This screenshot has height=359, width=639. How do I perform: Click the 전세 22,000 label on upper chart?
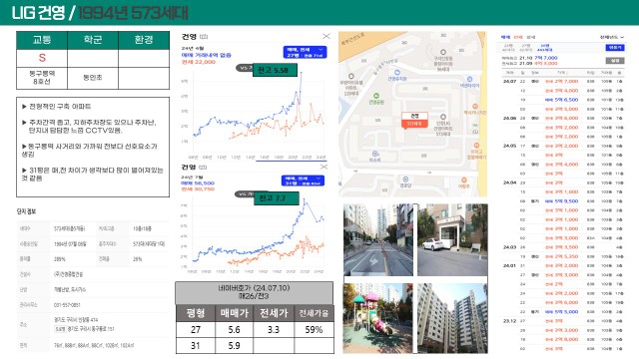[199, 62]
